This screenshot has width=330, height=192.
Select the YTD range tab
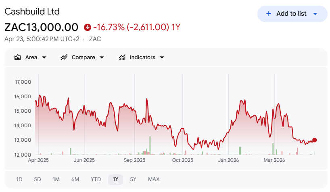pos(96,179)
